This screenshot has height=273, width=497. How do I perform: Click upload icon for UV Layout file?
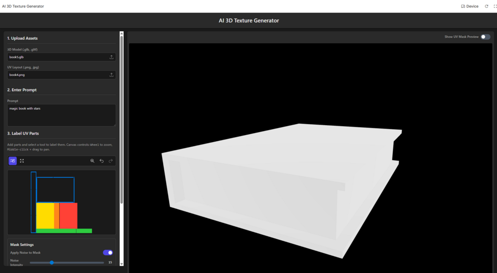[x=111, y=75]
